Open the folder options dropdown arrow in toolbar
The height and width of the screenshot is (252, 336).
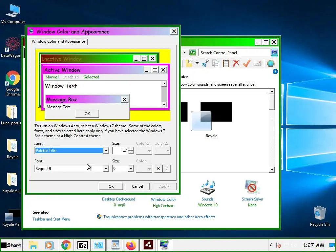tap(197, 63)
